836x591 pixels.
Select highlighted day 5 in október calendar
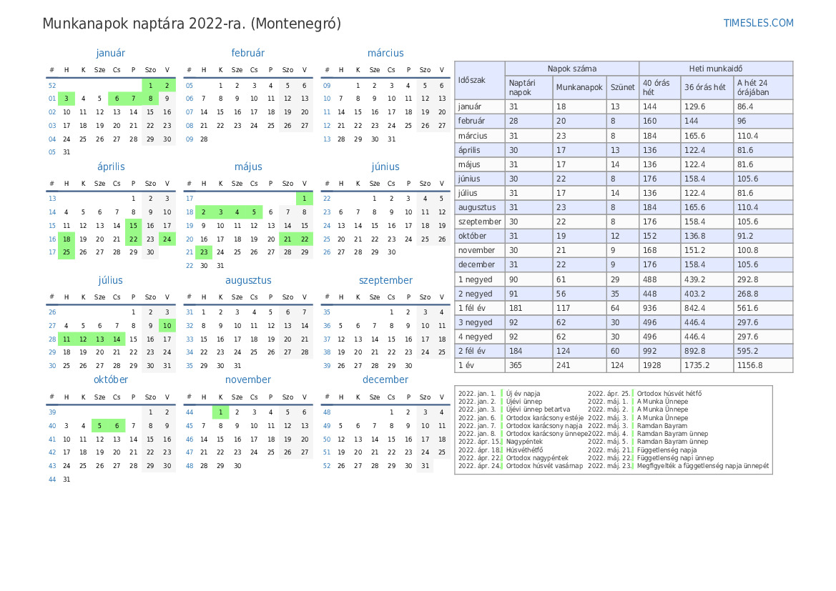(x=99, y=426)
